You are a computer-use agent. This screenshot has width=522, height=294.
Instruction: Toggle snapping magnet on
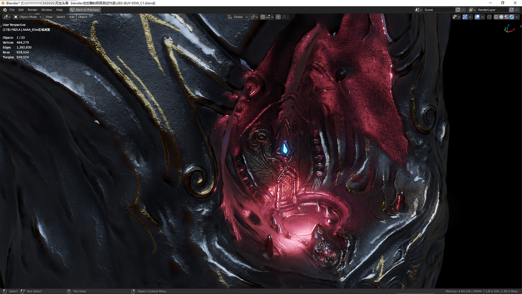[x=263, y=17]
